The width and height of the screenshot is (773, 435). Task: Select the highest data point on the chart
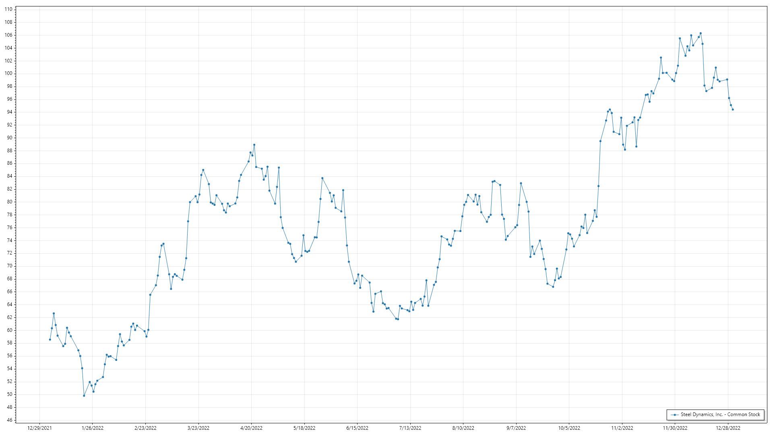(x=701, y=33)
